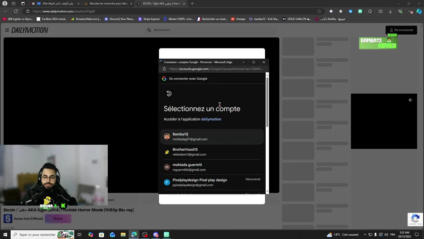Open Edge Settings and more menu

point(410,11)
